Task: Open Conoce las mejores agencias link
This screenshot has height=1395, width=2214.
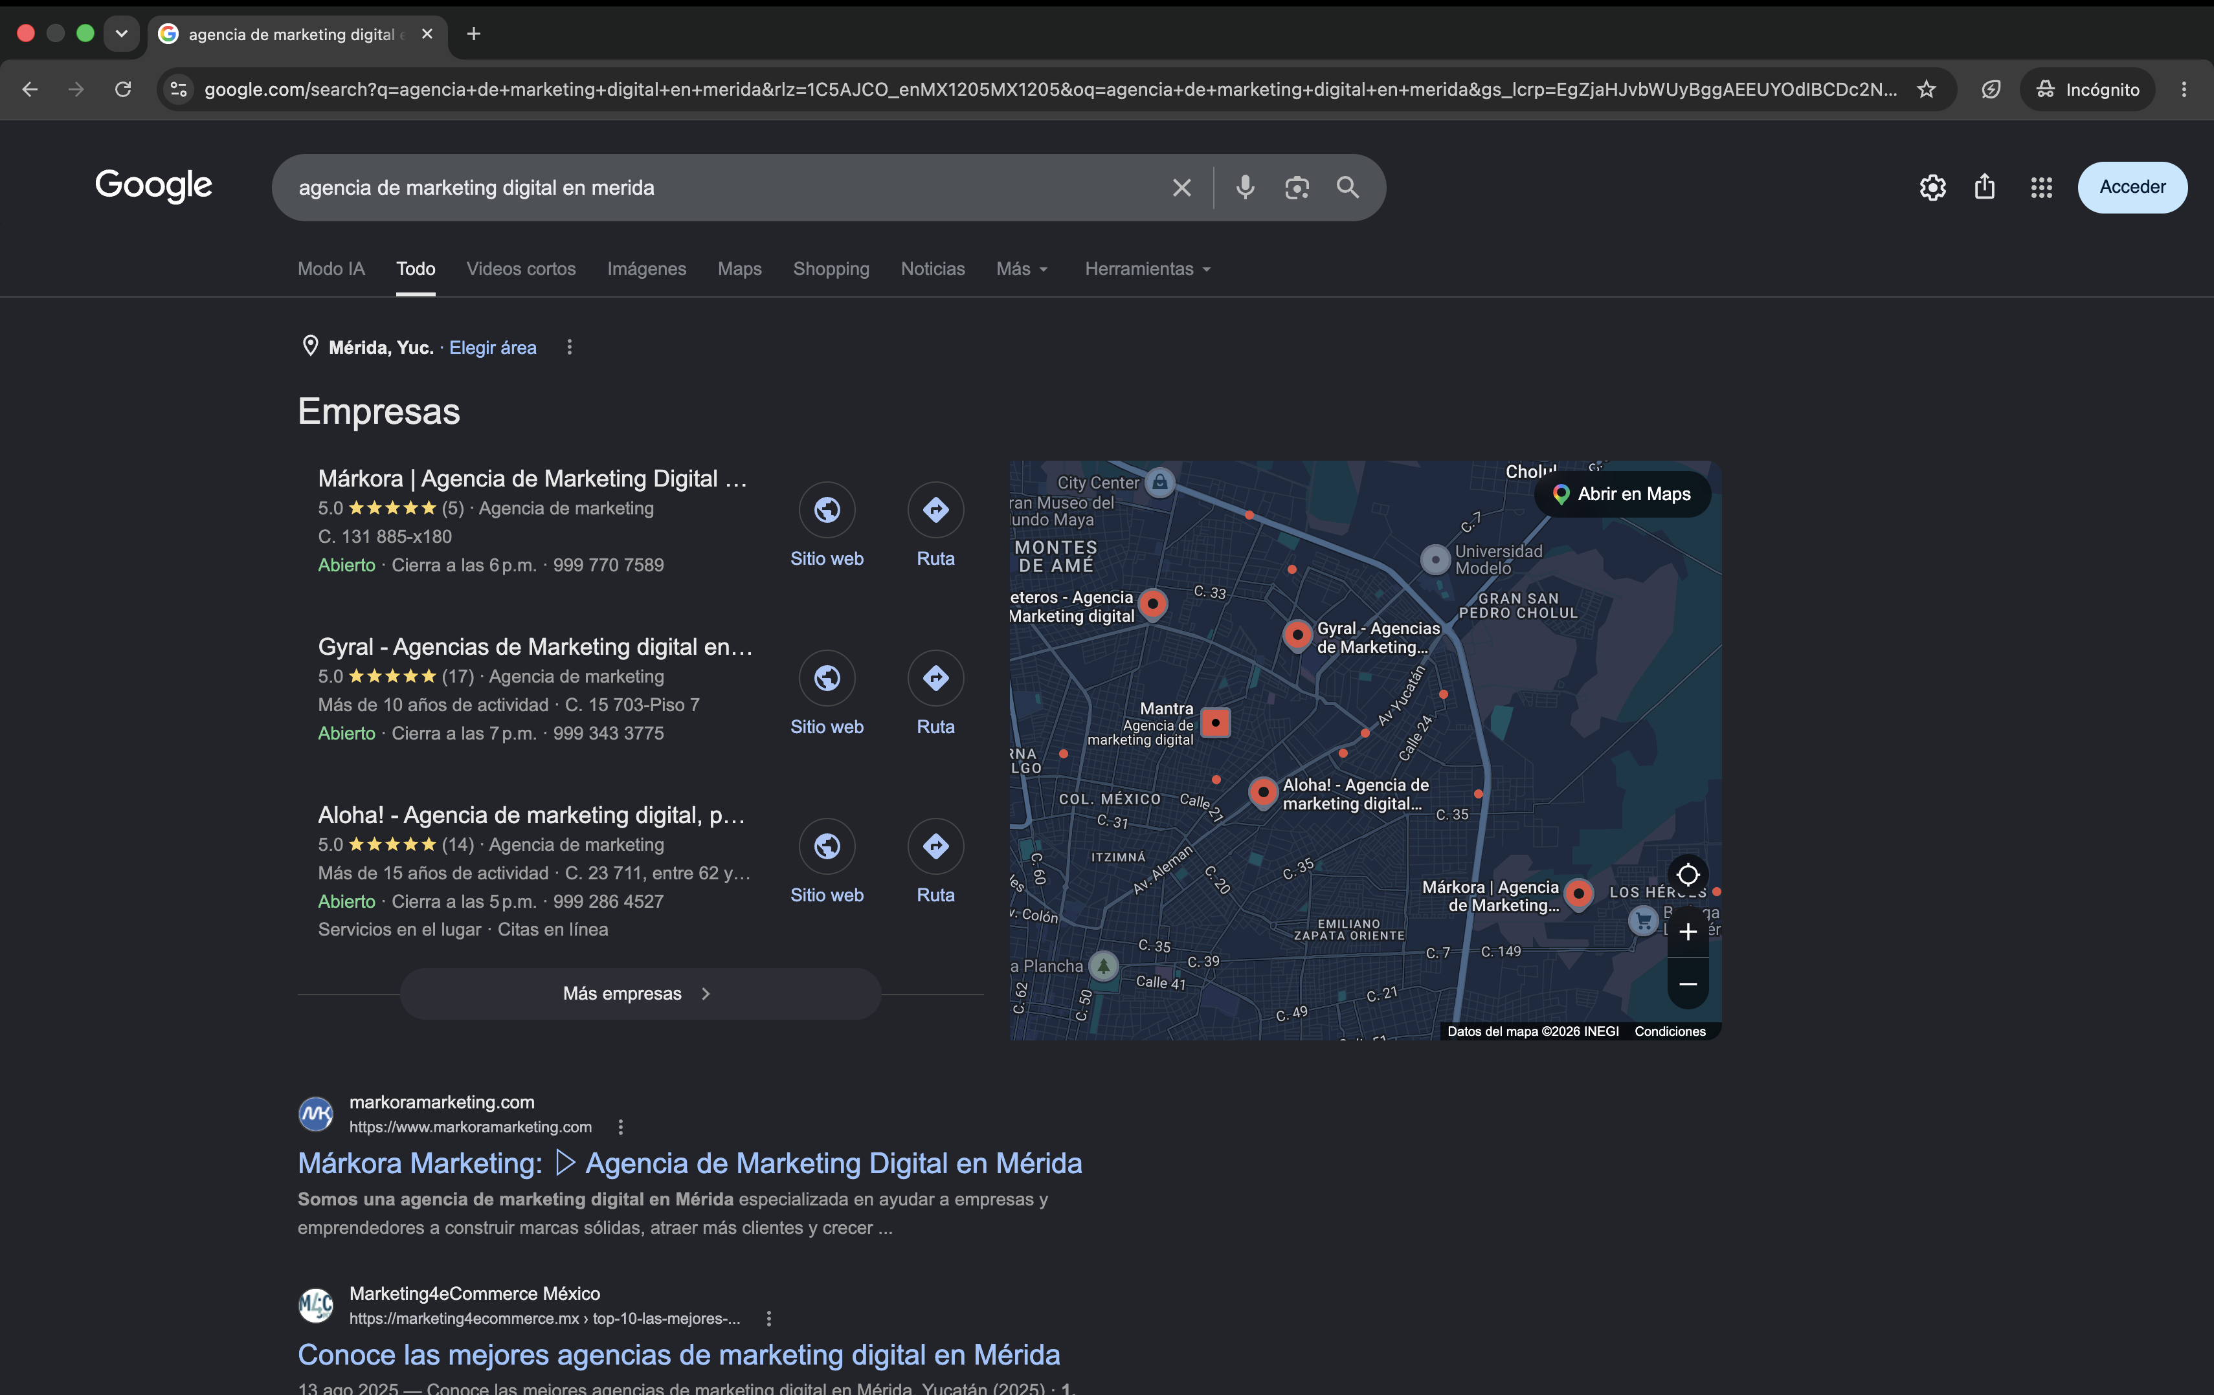Action: coord(678,1355)
